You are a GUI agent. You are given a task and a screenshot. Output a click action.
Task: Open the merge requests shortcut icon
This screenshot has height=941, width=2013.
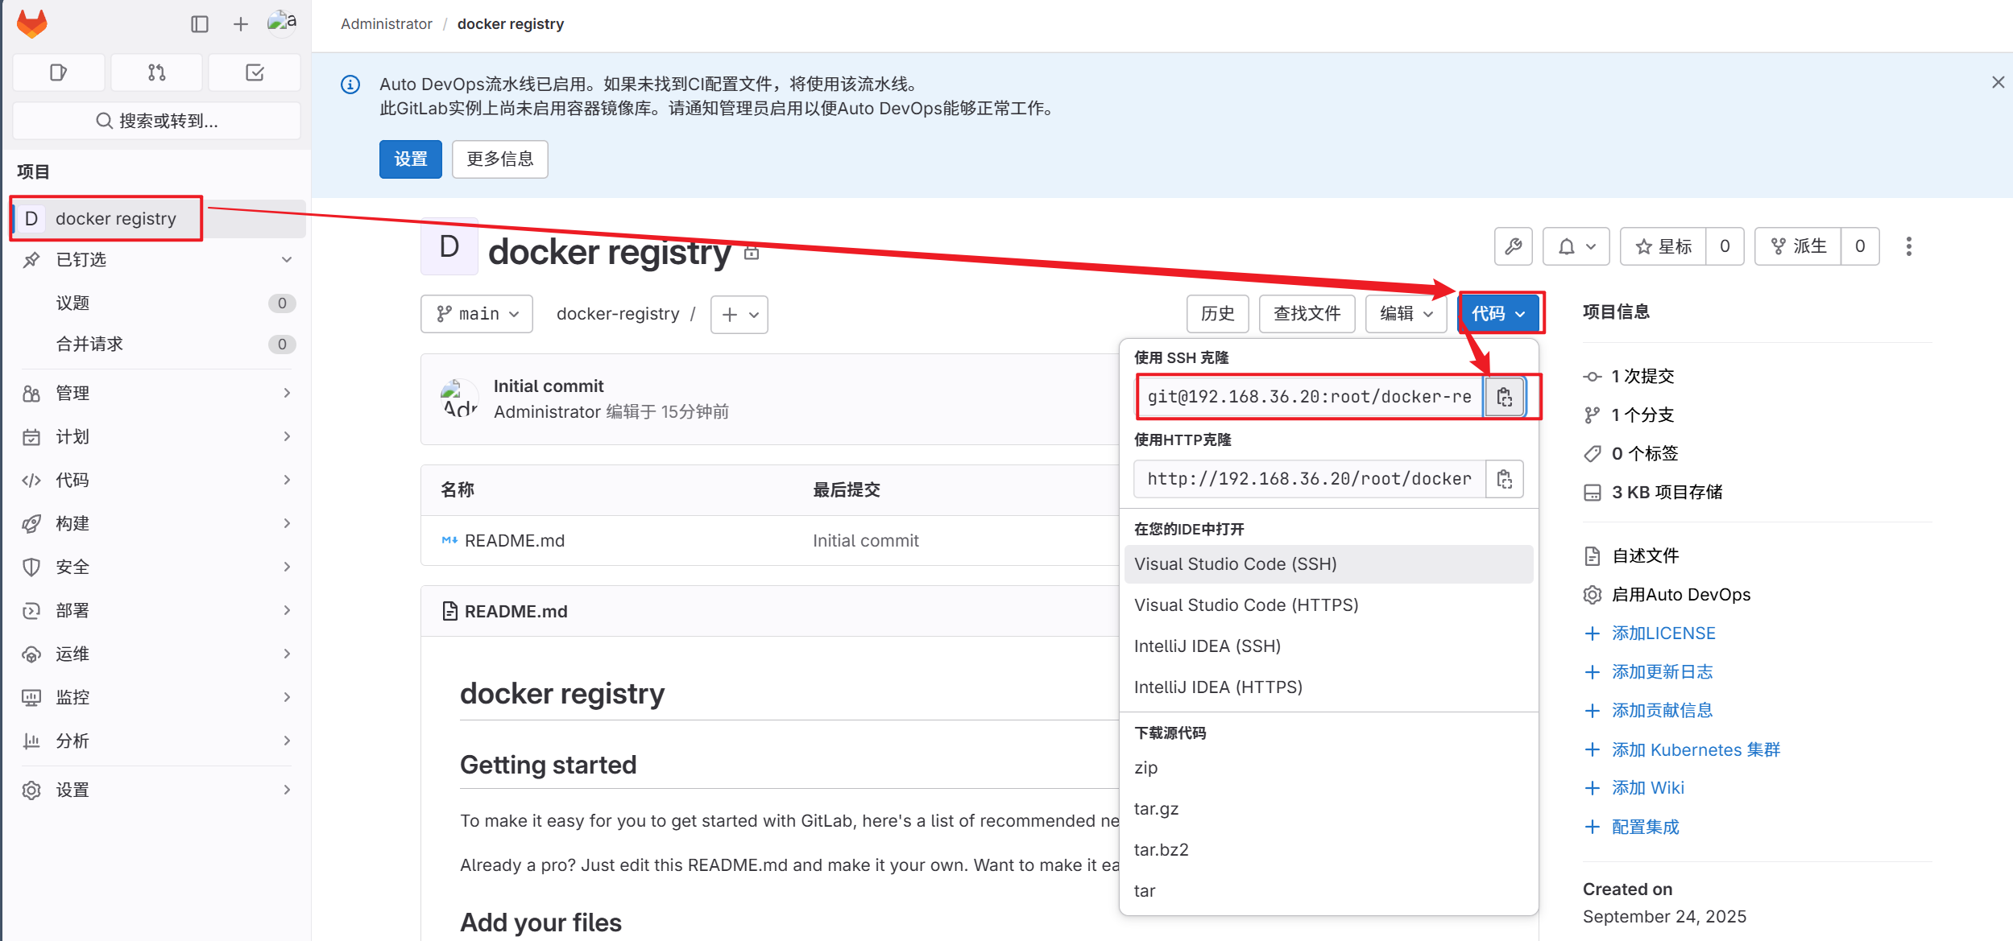(x=156, y=72)
